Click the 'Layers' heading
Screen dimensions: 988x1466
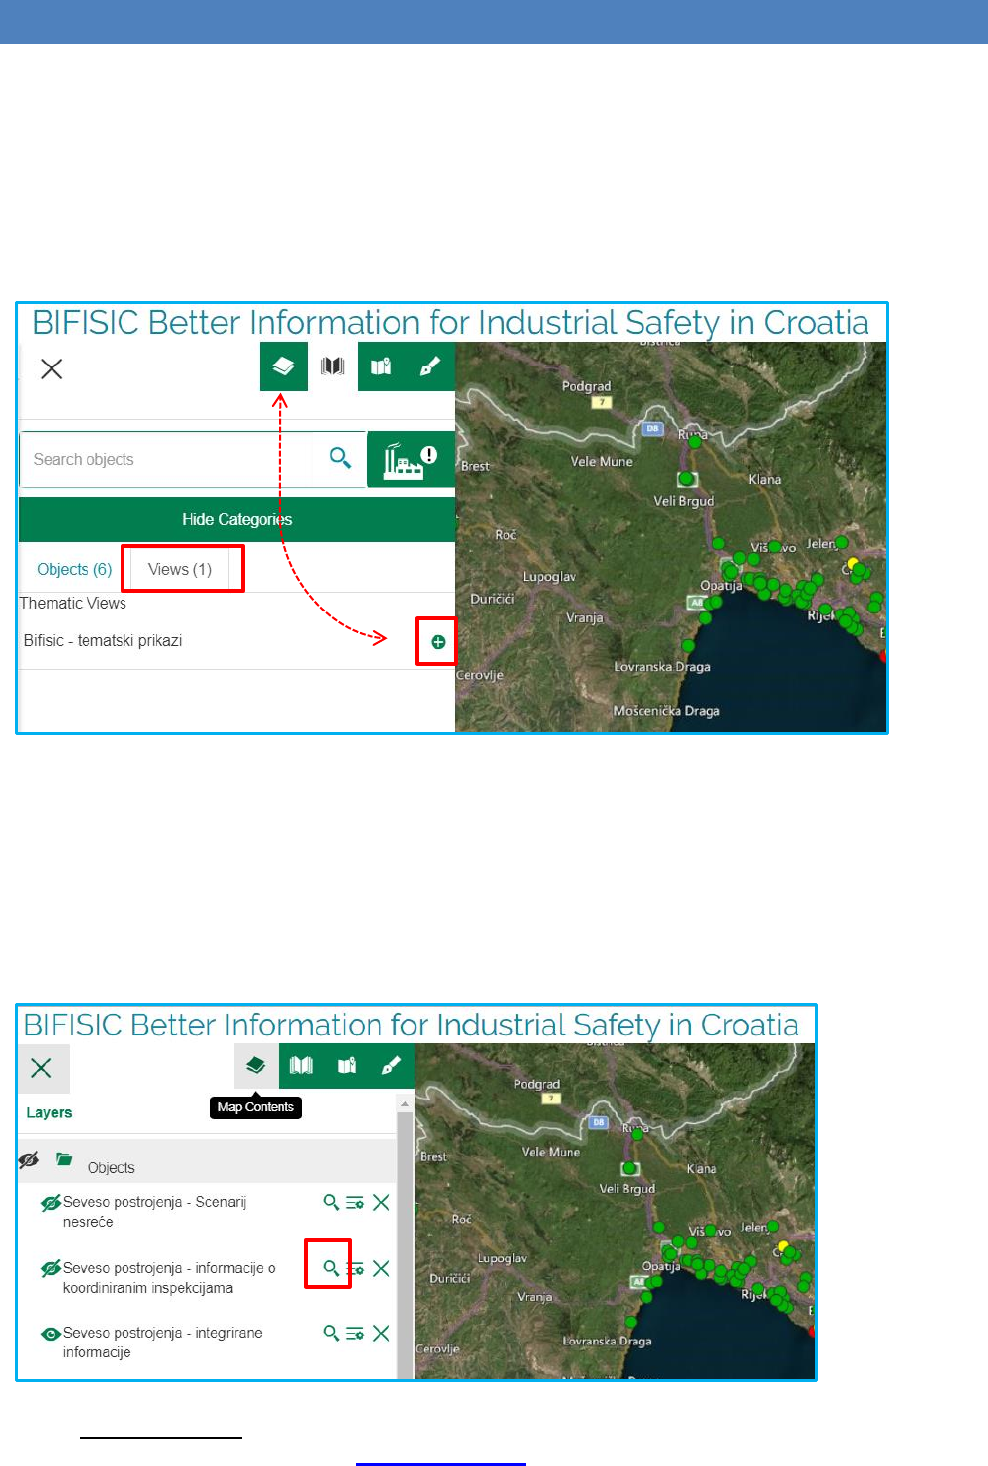click(x=49, y=1112)
